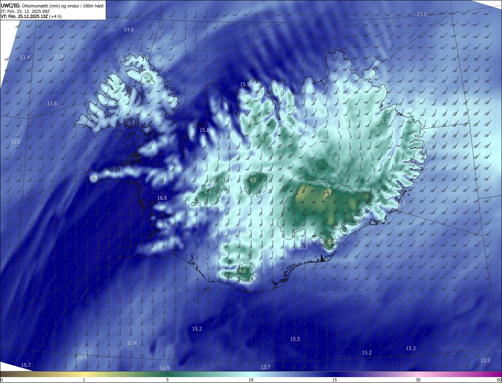Click the '13.3' value label on the map
This screenshot has height=383, width=502.
(485, 361)
